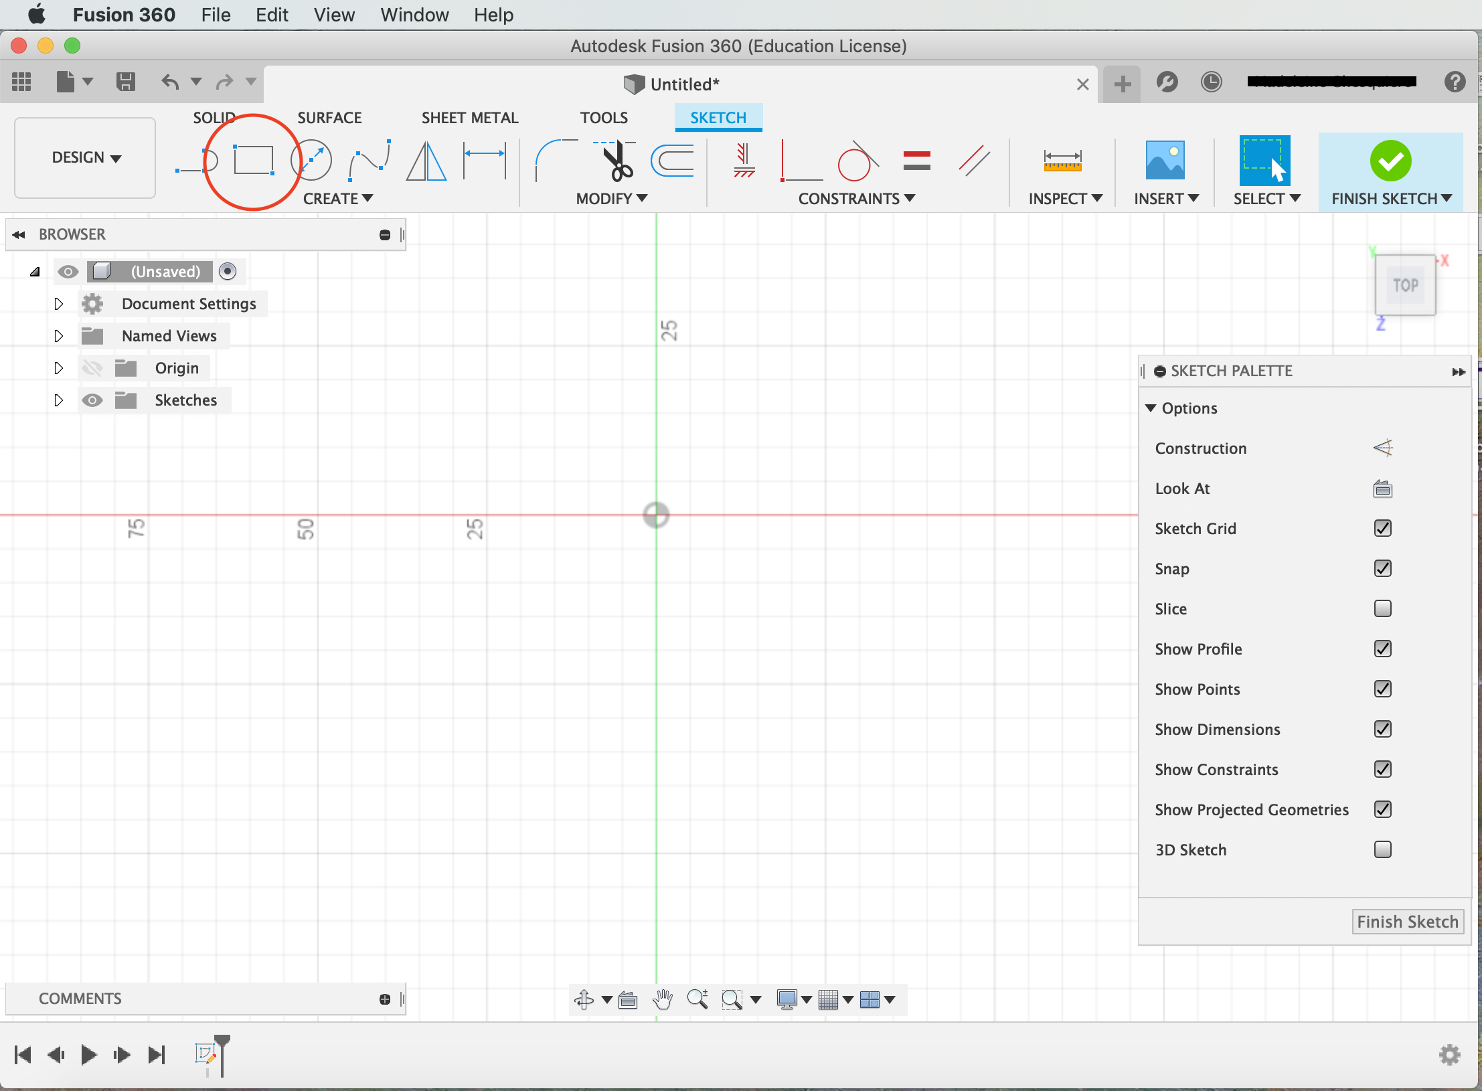The width and height of the screenshot is (1482, 1091).
Task: Switch to the SOLID tab
Action: click(213, 116)
